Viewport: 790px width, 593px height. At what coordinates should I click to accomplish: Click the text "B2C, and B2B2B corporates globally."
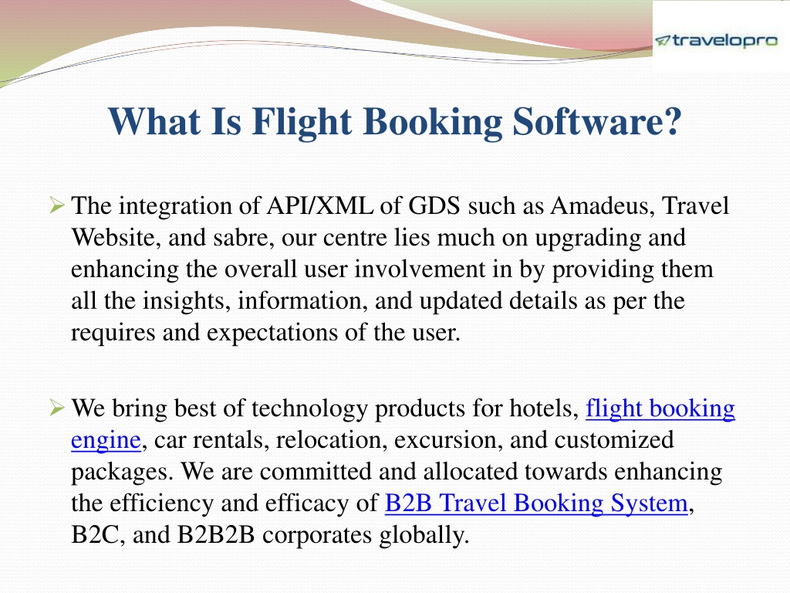click(x=270, y=535)
